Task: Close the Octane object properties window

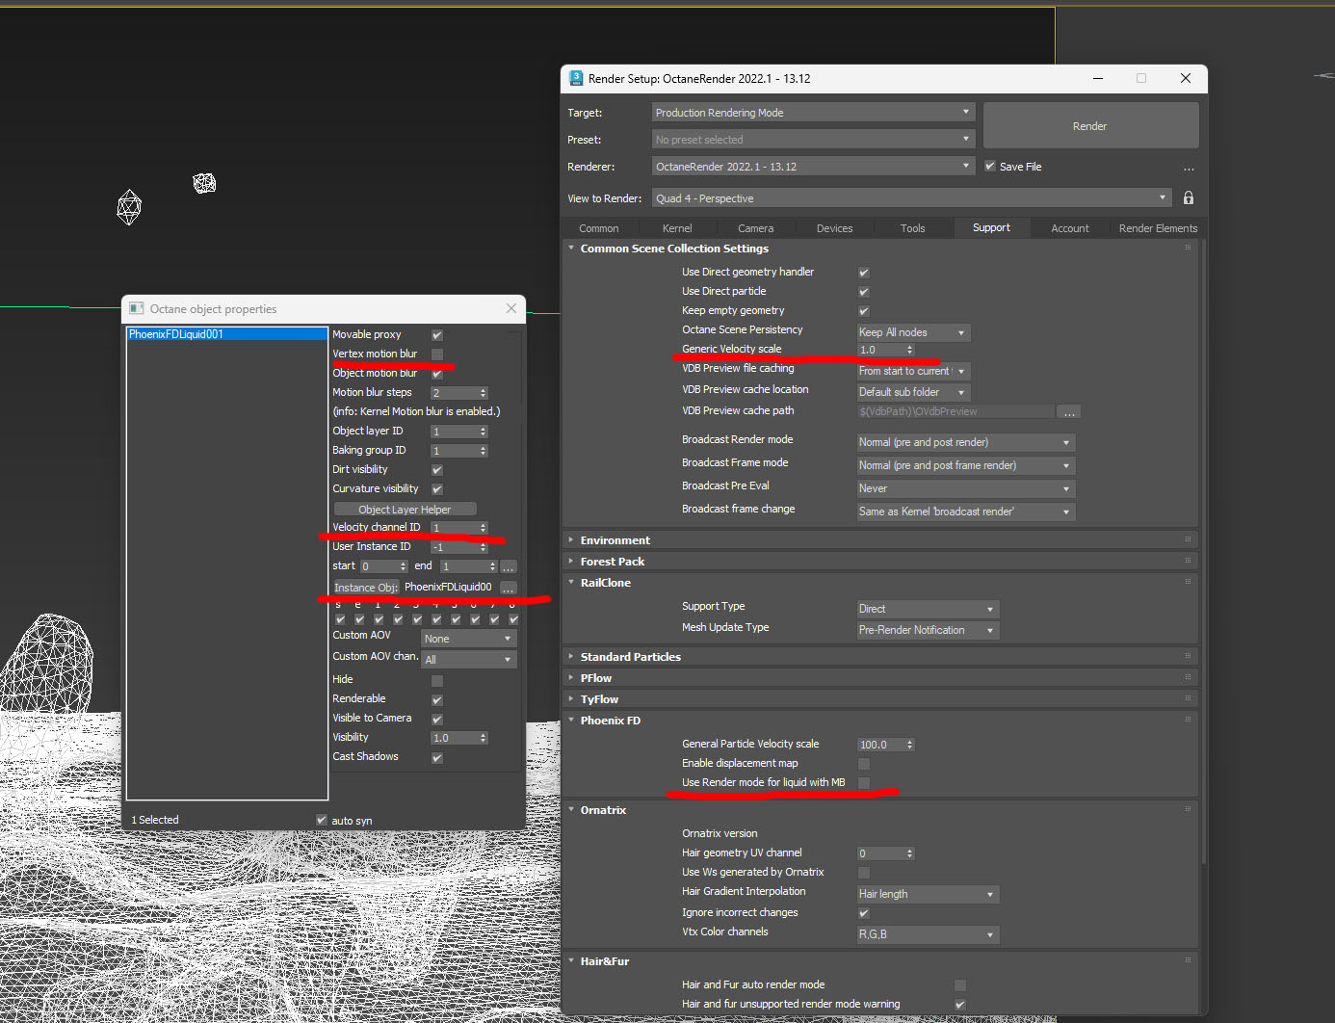Action: point(511,308)
